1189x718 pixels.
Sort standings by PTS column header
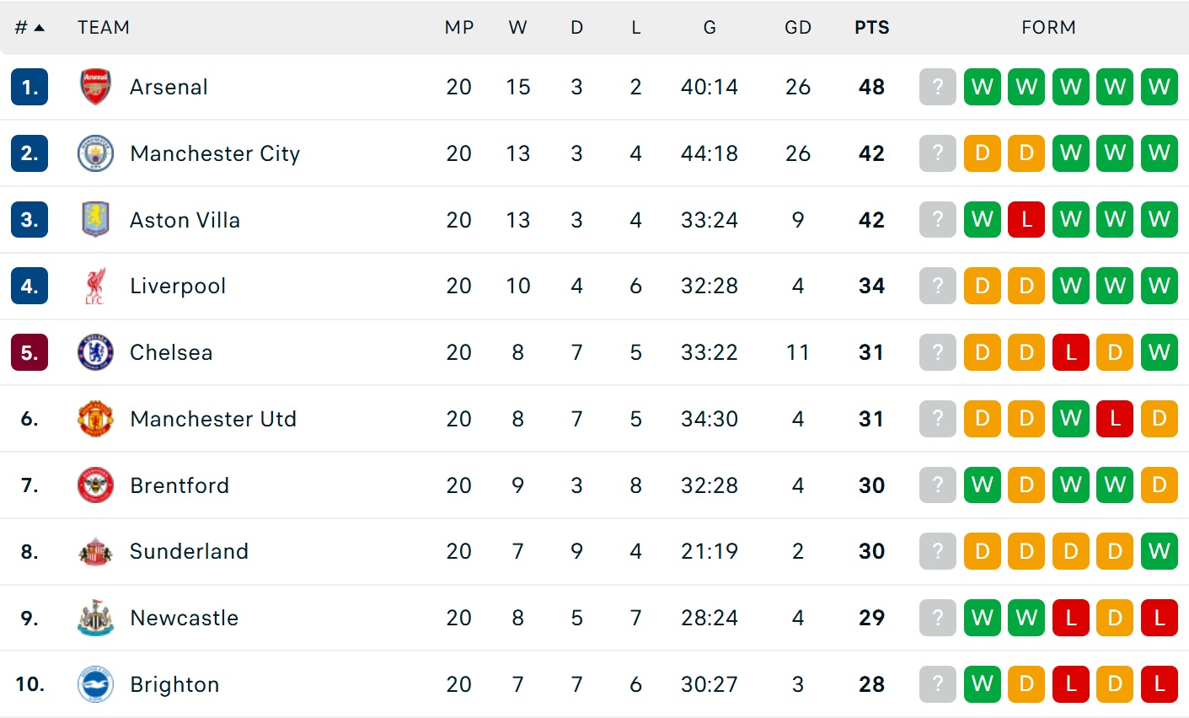pos(871,28)
